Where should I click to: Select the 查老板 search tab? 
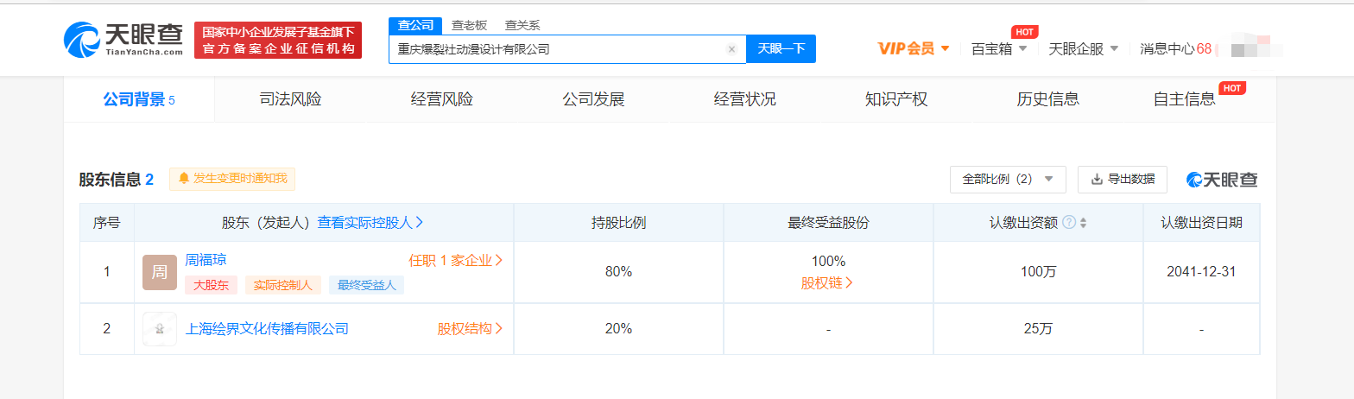[x=470, y=26]
